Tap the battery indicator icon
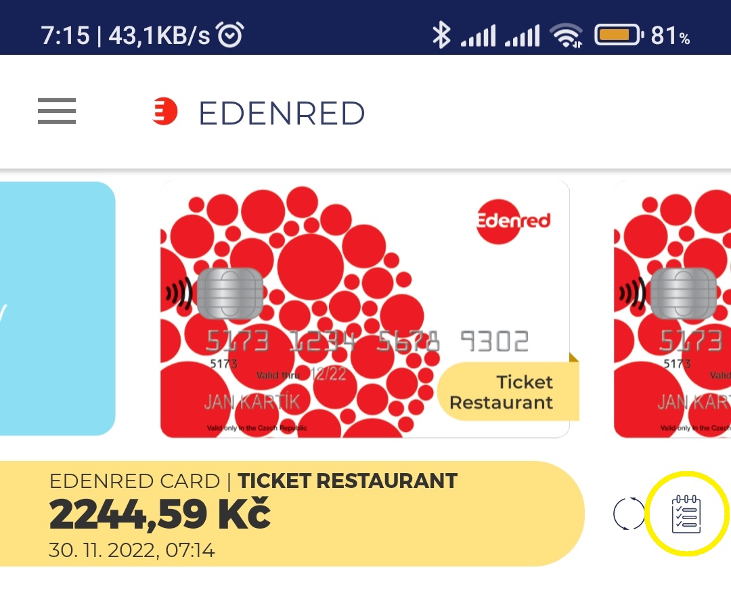Viewport: 731px width, 599px height. (x=619, y=35)
